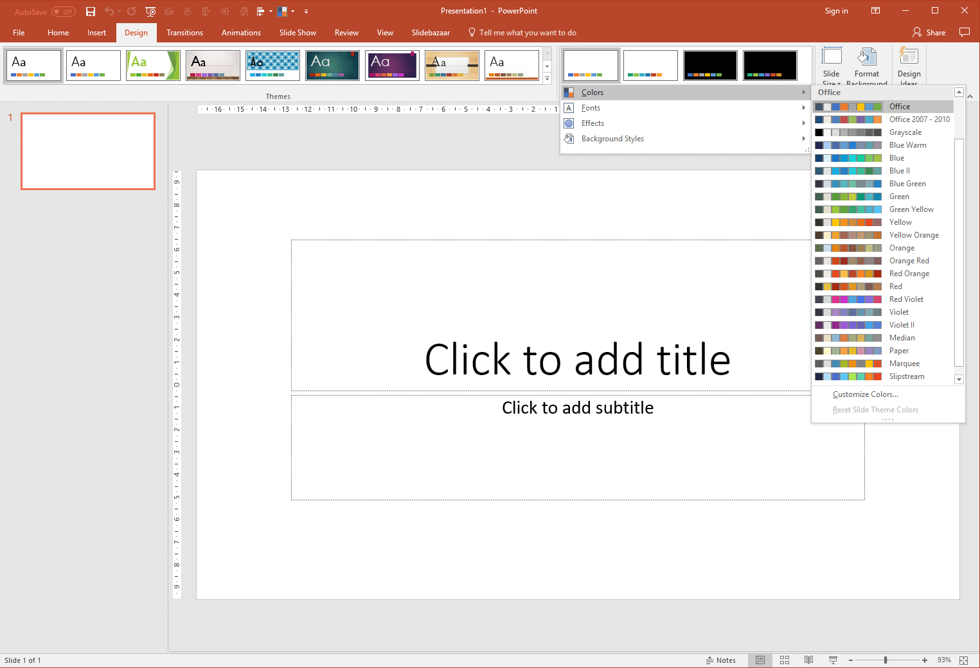Select the Effects option in the menu
980x668 pixels.
click(591, 123)
